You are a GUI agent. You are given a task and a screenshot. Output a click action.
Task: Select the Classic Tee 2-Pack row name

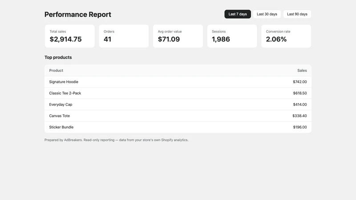point(65,93)
